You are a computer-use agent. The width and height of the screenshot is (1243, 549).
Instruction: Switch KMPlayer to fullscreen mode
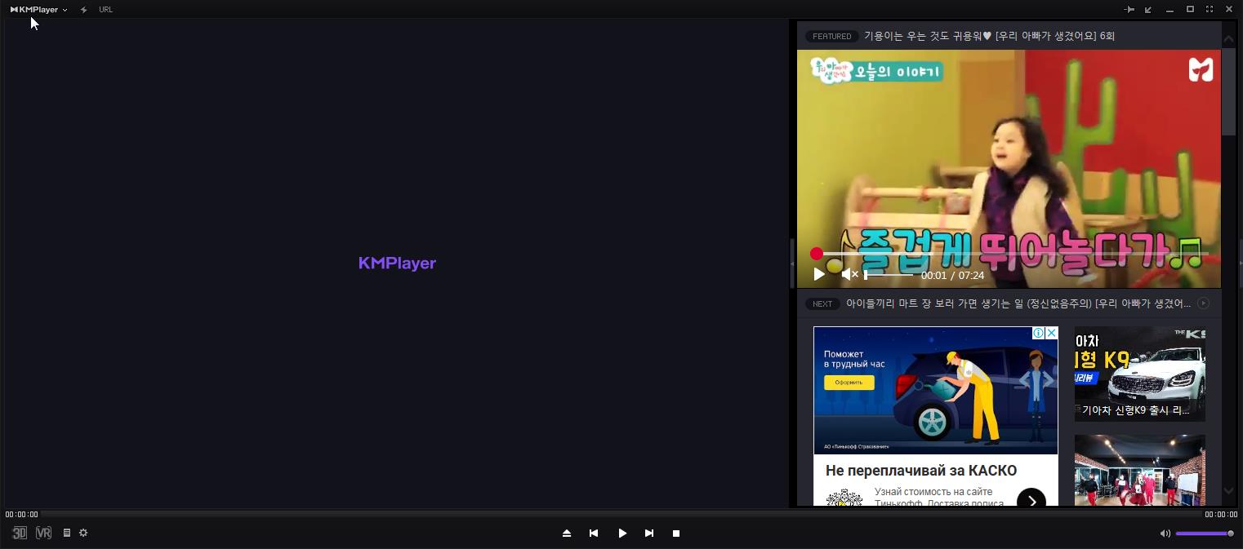1210,10
